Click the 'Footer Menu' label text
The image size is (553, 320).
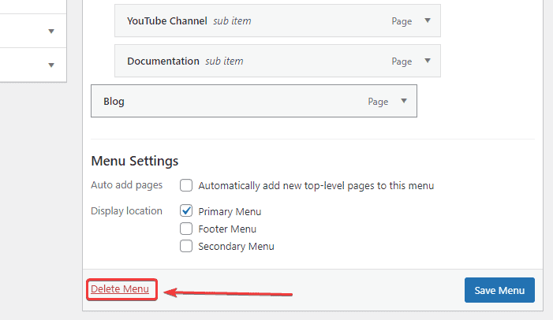tap(227, 229)
